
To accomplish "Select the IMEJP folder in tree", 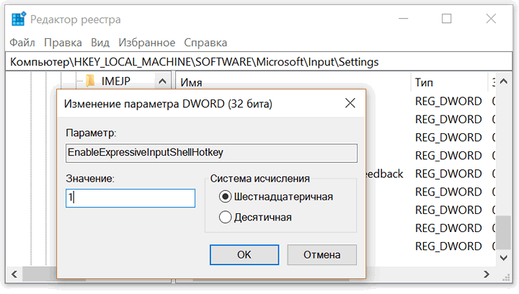I will pos(115,81).
